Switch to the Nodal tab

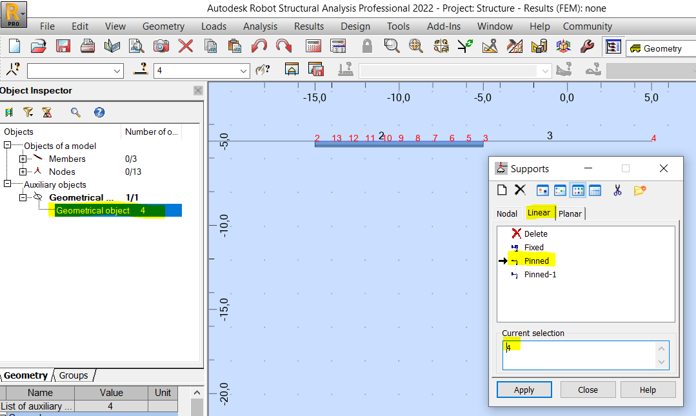[508, 213]
